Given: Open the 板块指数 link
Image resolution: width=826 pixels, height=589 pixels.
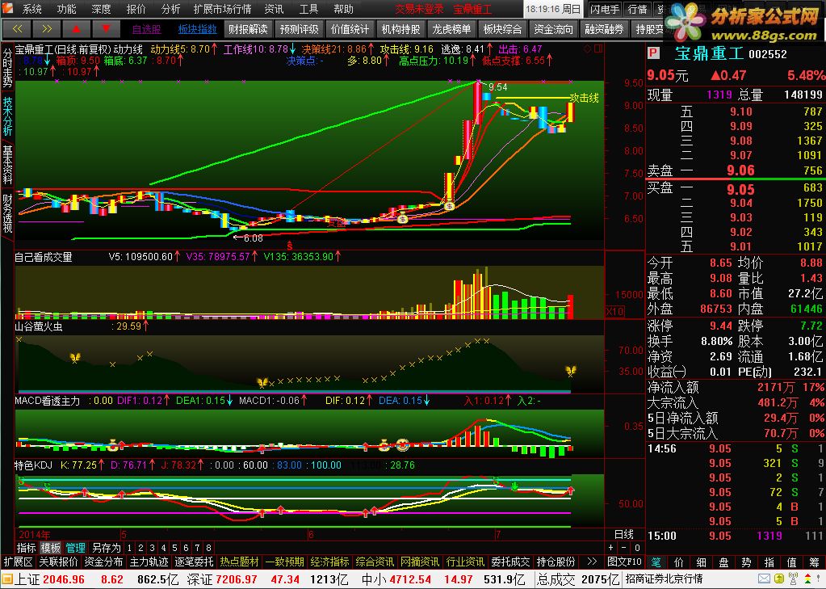Looking at the screenshot, I should tap(198, 29).
